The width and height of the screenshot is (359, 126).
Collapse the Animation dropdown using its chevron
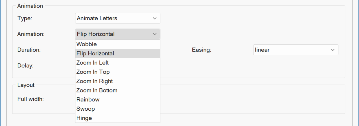154,34
